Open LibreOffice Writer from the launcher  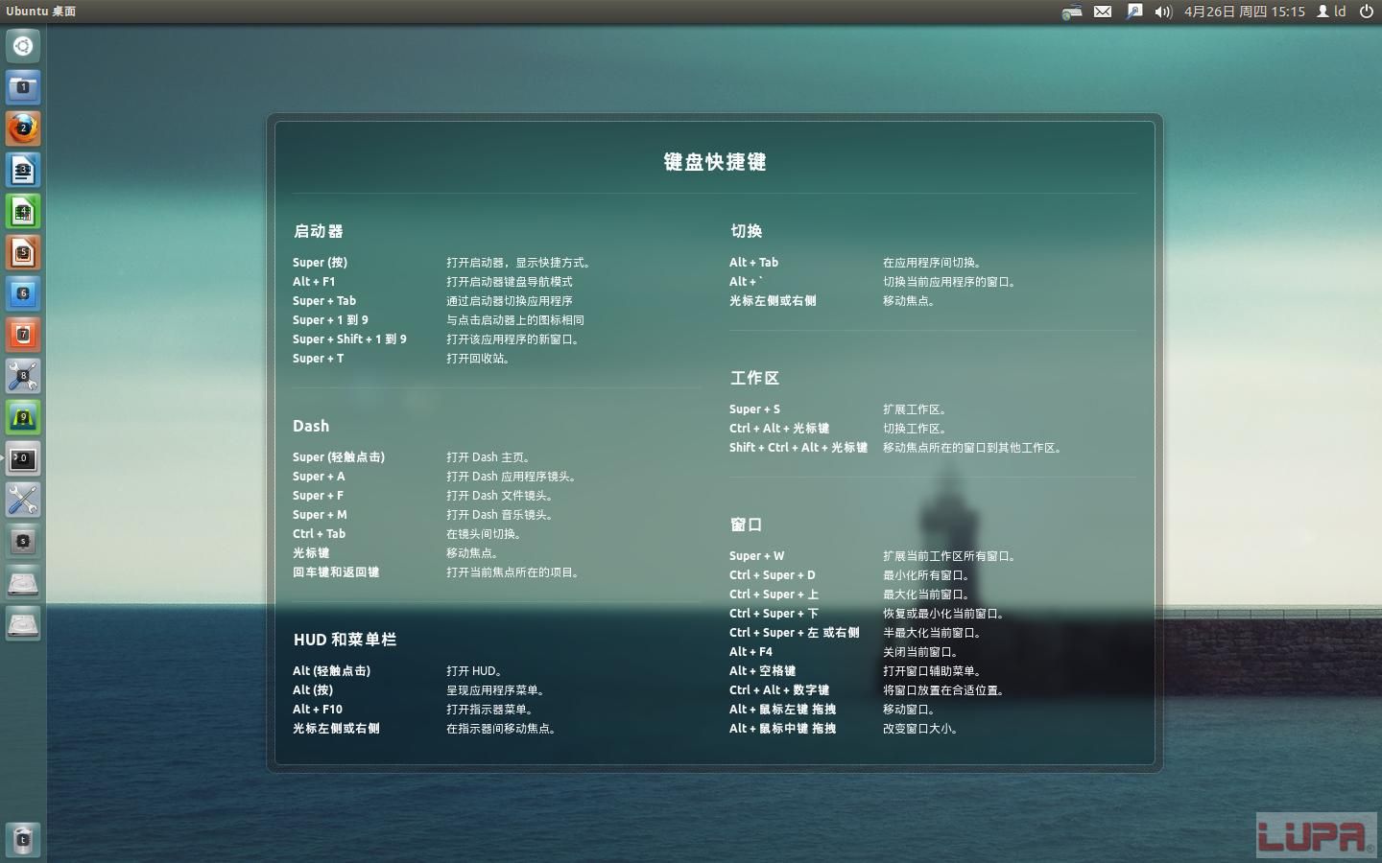coord(23,170)
